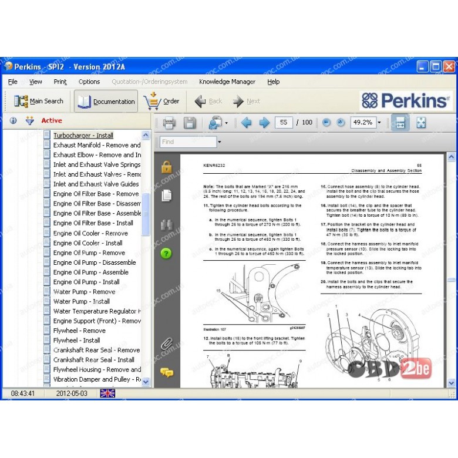Select Exhaust Manifold - Remove document
Viewport: 458px width, 458px height.
click(97, 145)
